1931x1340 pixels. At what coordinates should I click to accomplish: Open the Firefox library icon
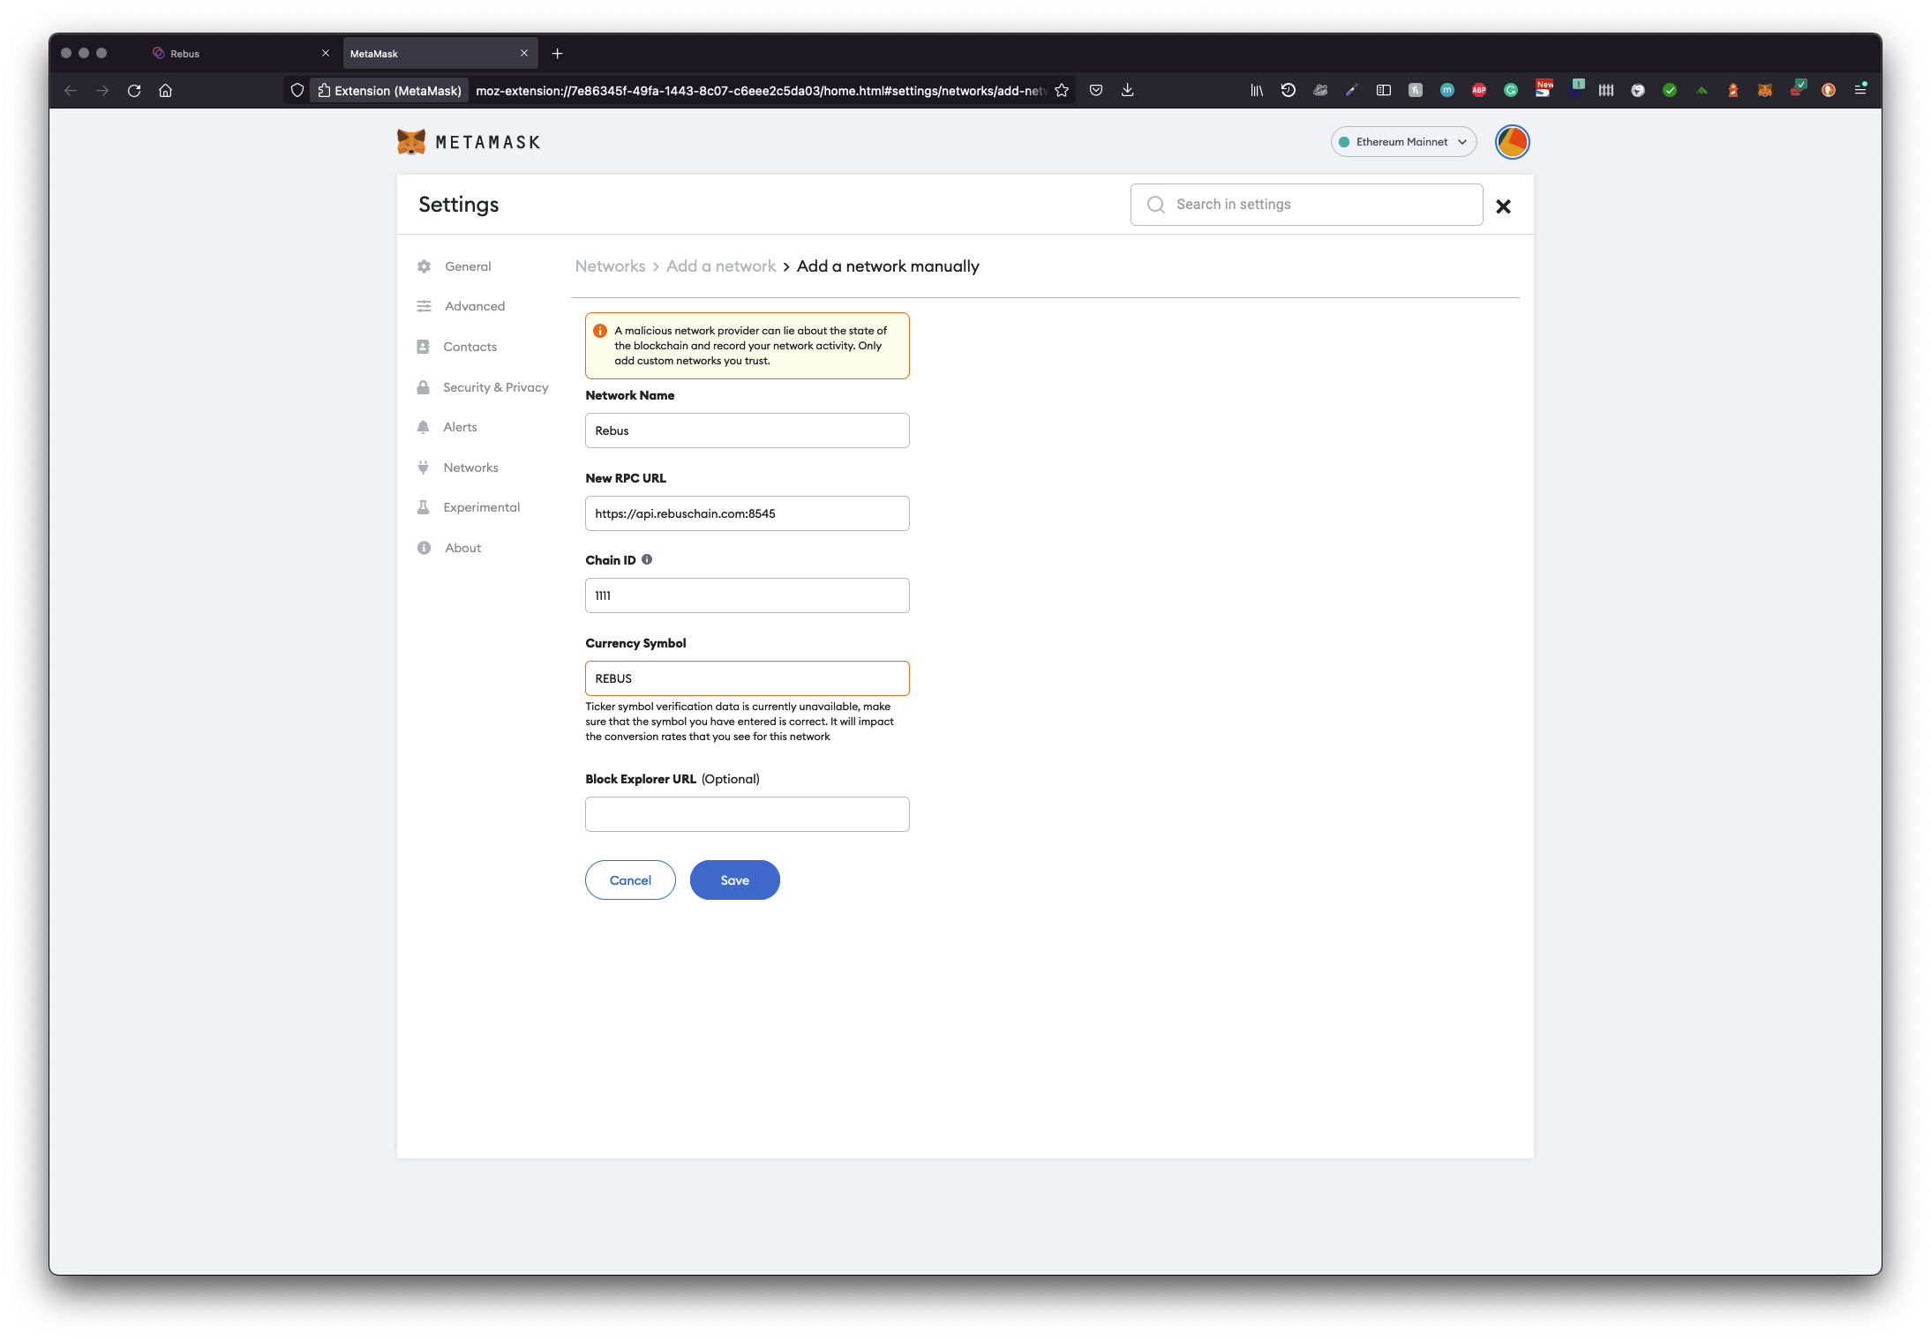(1257, 90)
